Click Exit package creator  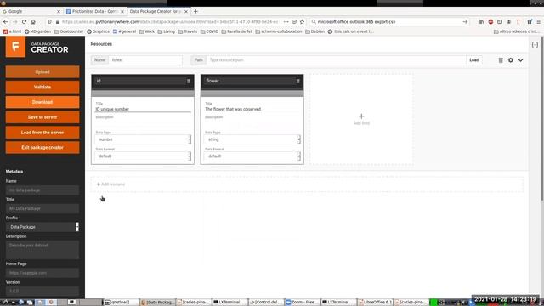(x=42, y=147)
